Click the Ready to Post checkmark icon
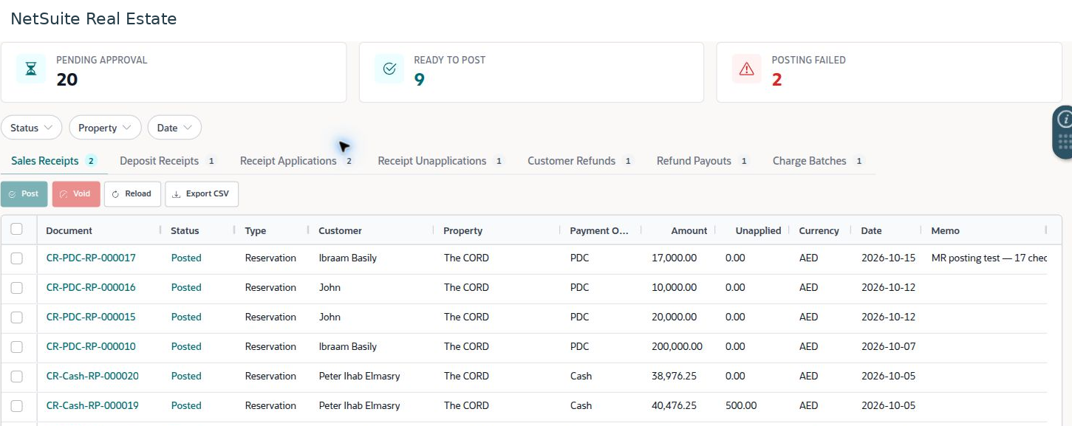This screenshot has height=426, width=1072. 389,69
